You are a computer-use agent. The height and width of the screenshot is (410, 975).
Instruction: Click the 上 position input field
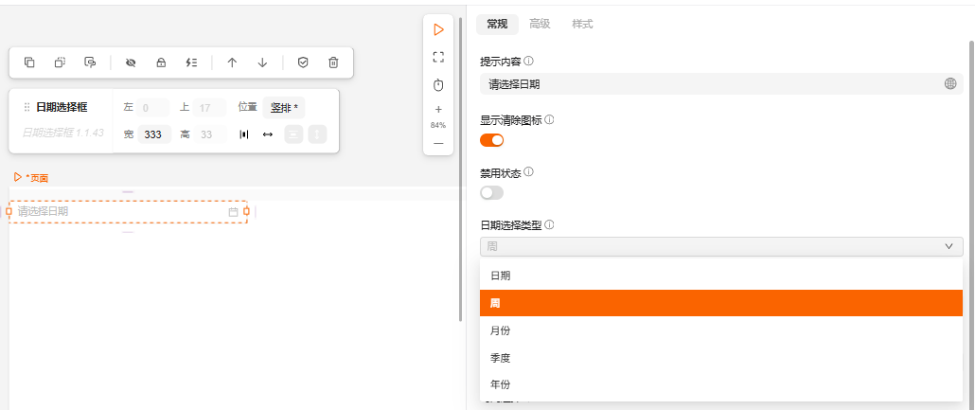click(209, 108)
